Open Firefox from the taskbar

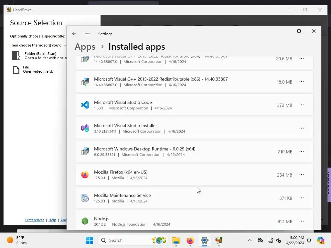click(x=190, y=240)
